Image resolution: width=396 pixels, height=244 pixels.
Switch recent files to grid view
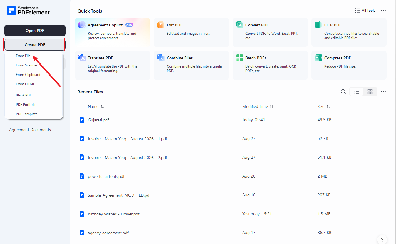tap(370, 92)
